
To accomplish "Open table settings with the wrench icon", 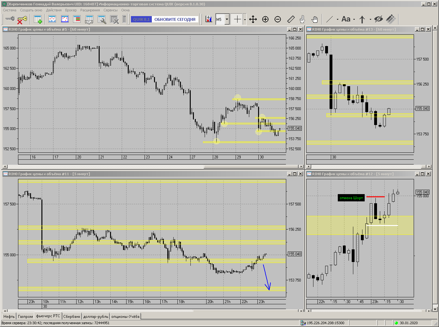I will (102, 20).
